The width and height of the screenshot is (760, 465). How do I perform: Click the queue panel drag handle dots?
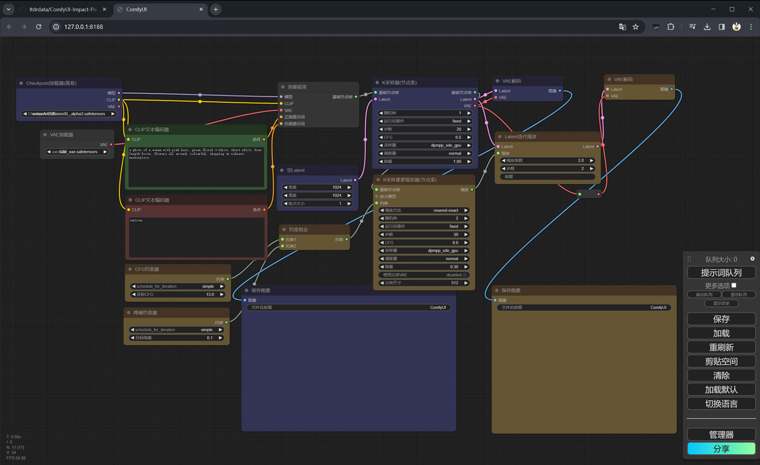pos(689,259)
